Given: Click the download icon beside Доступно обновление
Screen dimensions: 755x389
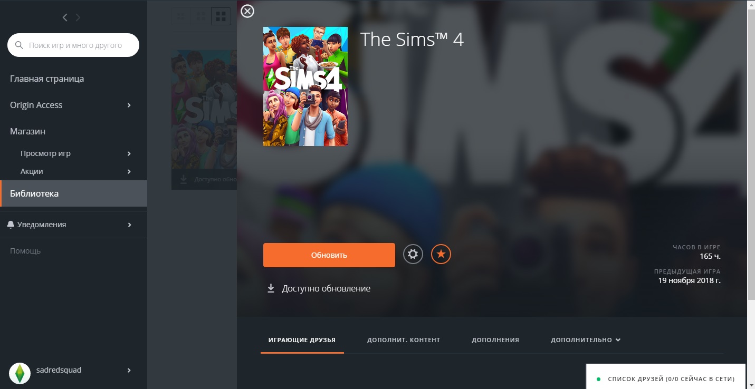Looking at the screenshot, I should point(271,288).
